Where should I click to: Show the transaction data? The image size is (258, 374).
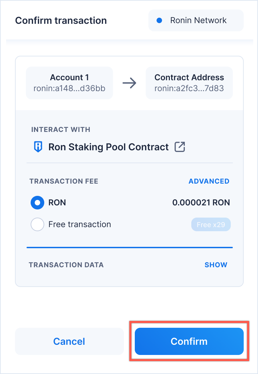[x=216, y=265]
